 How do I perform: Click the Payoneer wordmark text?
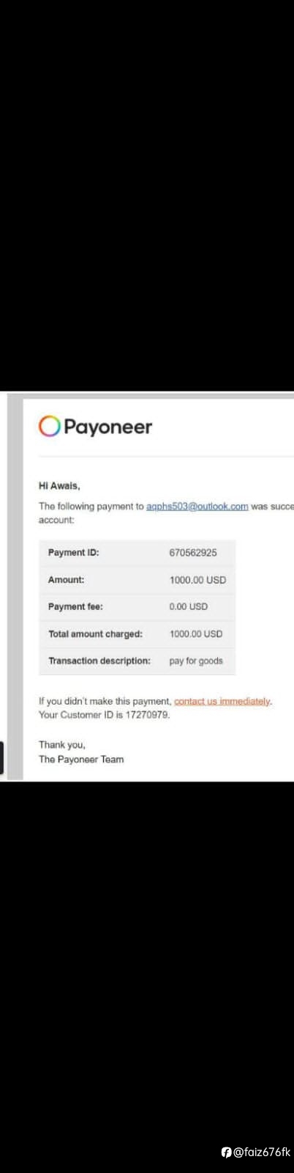pos(108,427)
